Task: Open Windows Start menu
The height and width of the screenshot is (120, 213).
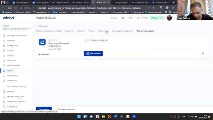Action: [x=79, y=117]
